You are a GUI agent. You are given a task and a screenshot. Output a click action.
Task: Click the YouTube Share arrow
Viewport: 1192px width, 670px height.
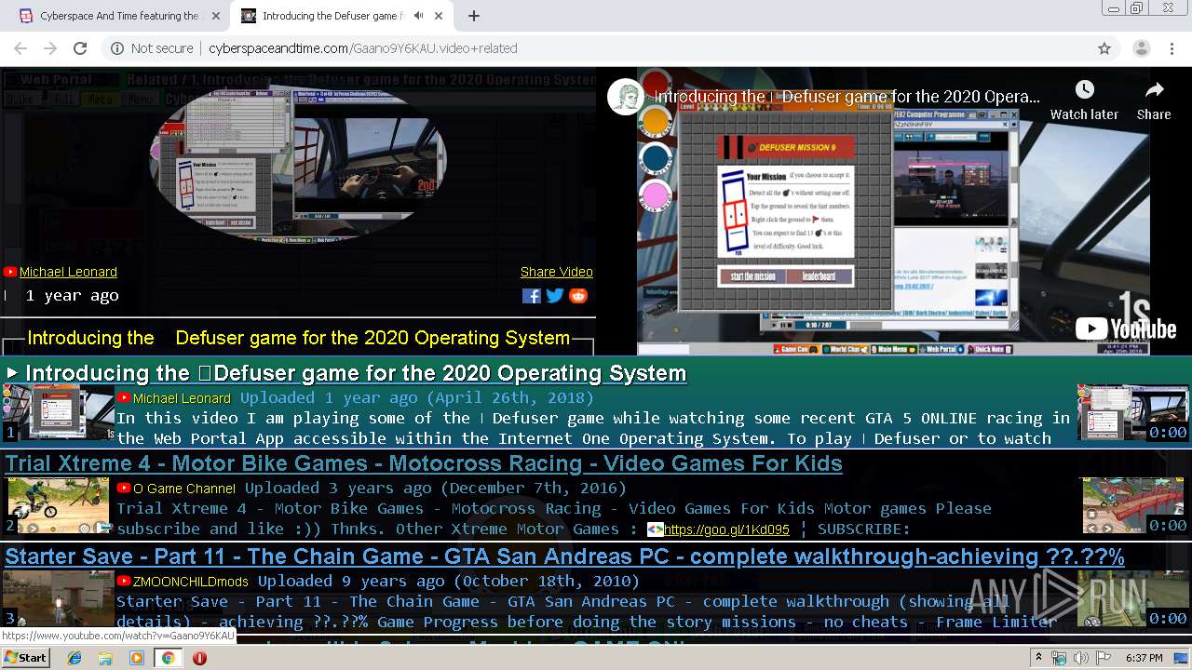(x=1154, y=89)
